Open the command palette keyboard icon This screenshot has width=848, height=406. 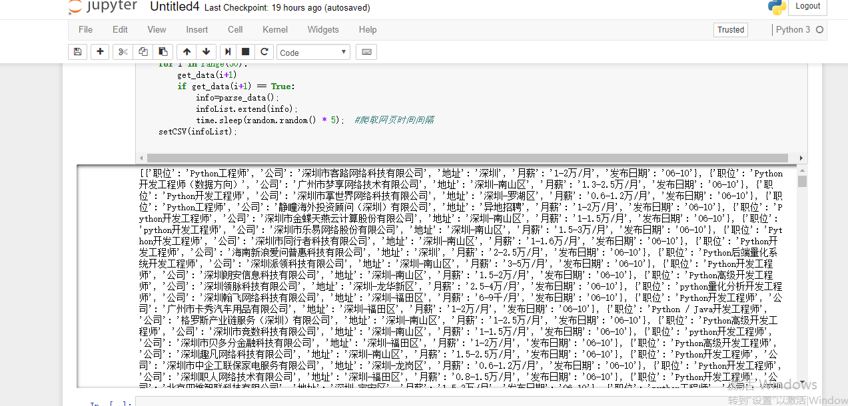coord(366,52)
